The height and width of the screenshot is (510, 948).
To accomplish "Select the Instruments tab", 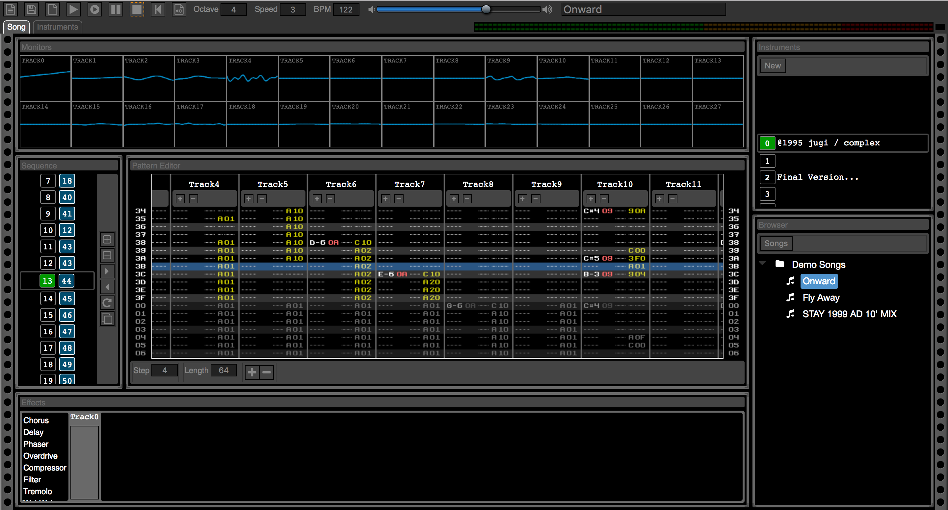I will [x=58, y=26].
